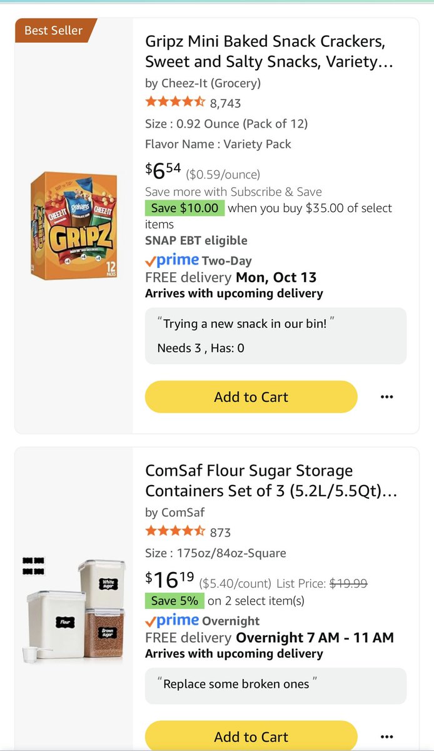The image size is (434, 751).
Task: Click the Save $10.00 promotion badge
Action: pos(184,208)
